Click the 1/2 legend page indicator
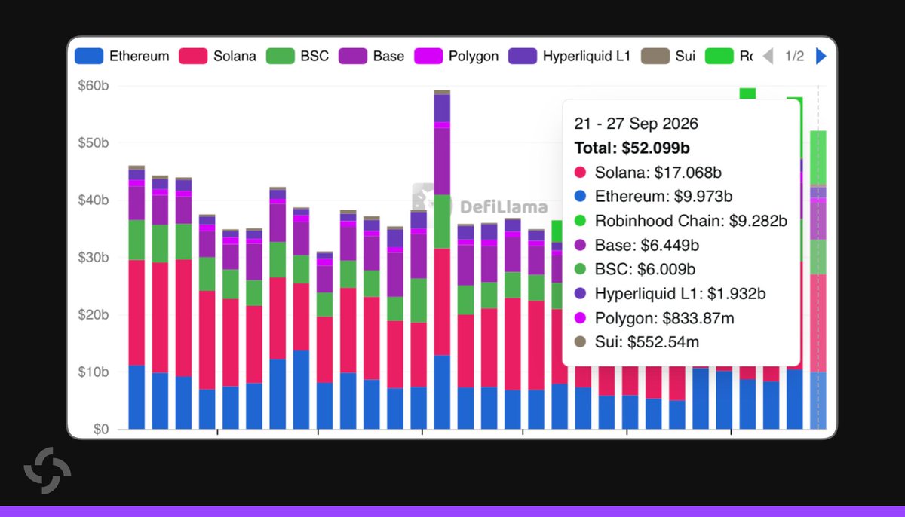This screenshot has width=905, height=517. click(794, 56)
